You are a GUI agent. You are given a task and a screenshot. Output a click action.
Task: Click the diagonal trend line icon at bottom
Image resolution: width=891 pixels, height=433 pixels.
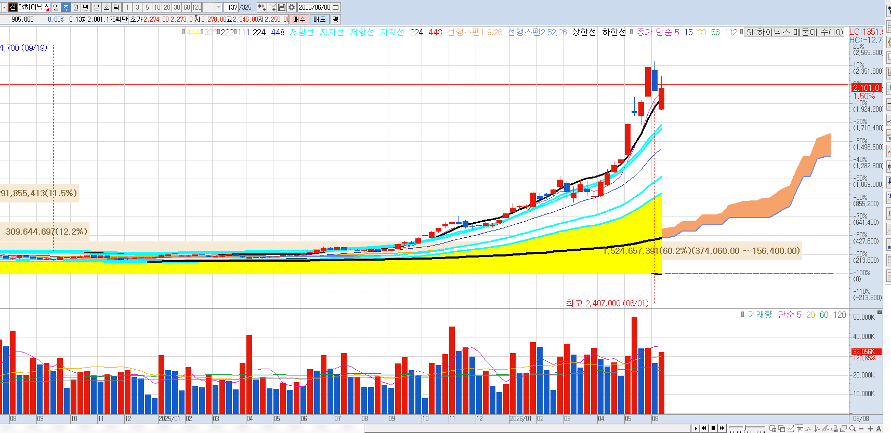[x=826, y=429]
